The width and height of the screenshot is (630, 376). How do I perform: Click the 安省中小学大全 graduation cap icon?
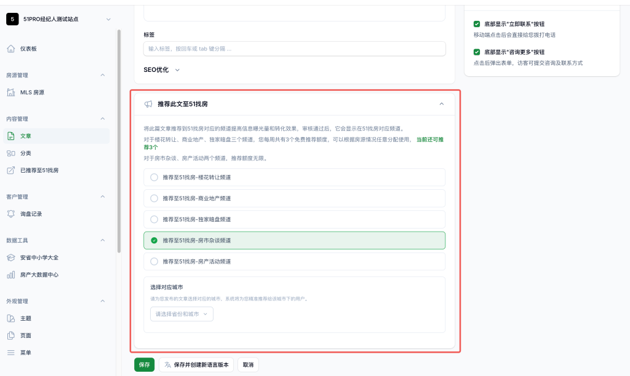click(x=11, y=257)
